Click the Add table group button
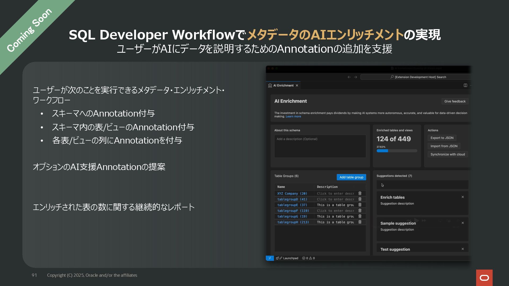The height and width of the screenshot is (286, 509). [351, 177]
